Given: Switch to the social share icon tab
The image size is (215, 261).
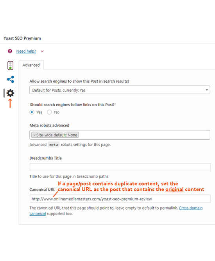Looking at the screenshot, I should [x=11, y=80].
